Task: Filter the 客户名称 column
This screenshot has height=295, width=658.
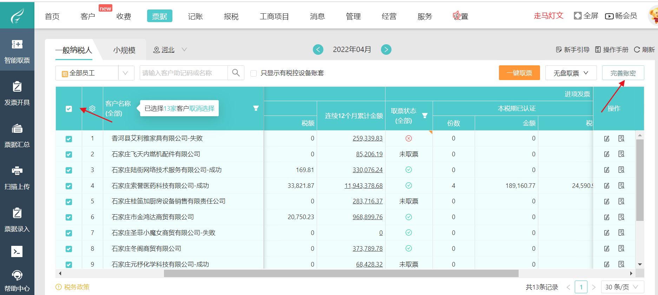Action: point(256,108)
